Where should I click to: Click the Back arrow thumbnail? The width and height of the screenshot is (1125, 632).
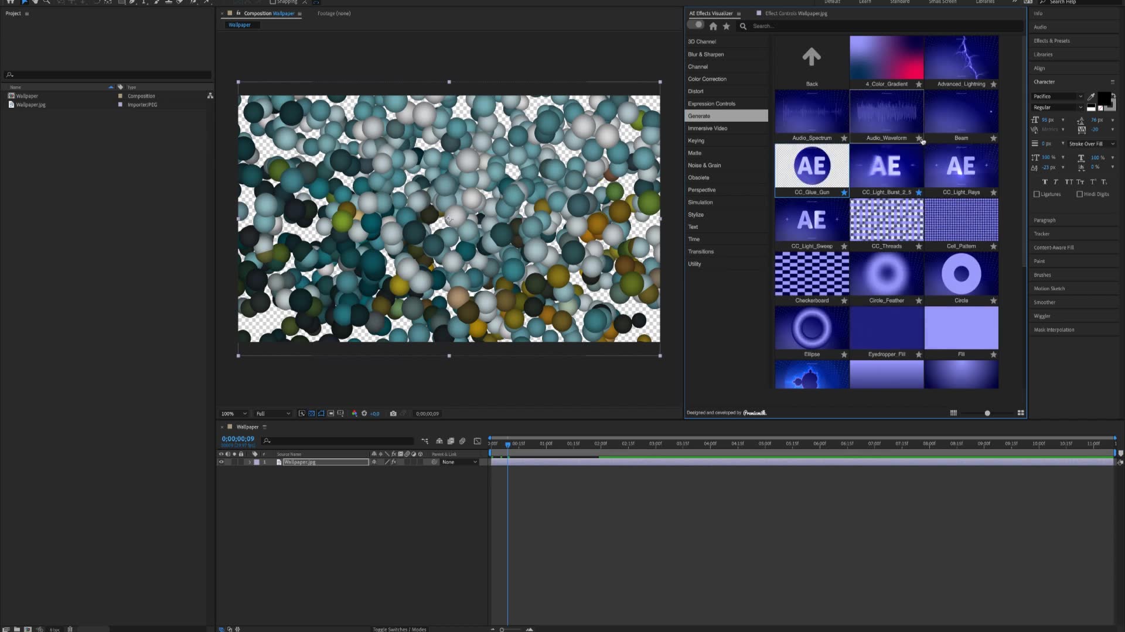click(x=812, y=62)
